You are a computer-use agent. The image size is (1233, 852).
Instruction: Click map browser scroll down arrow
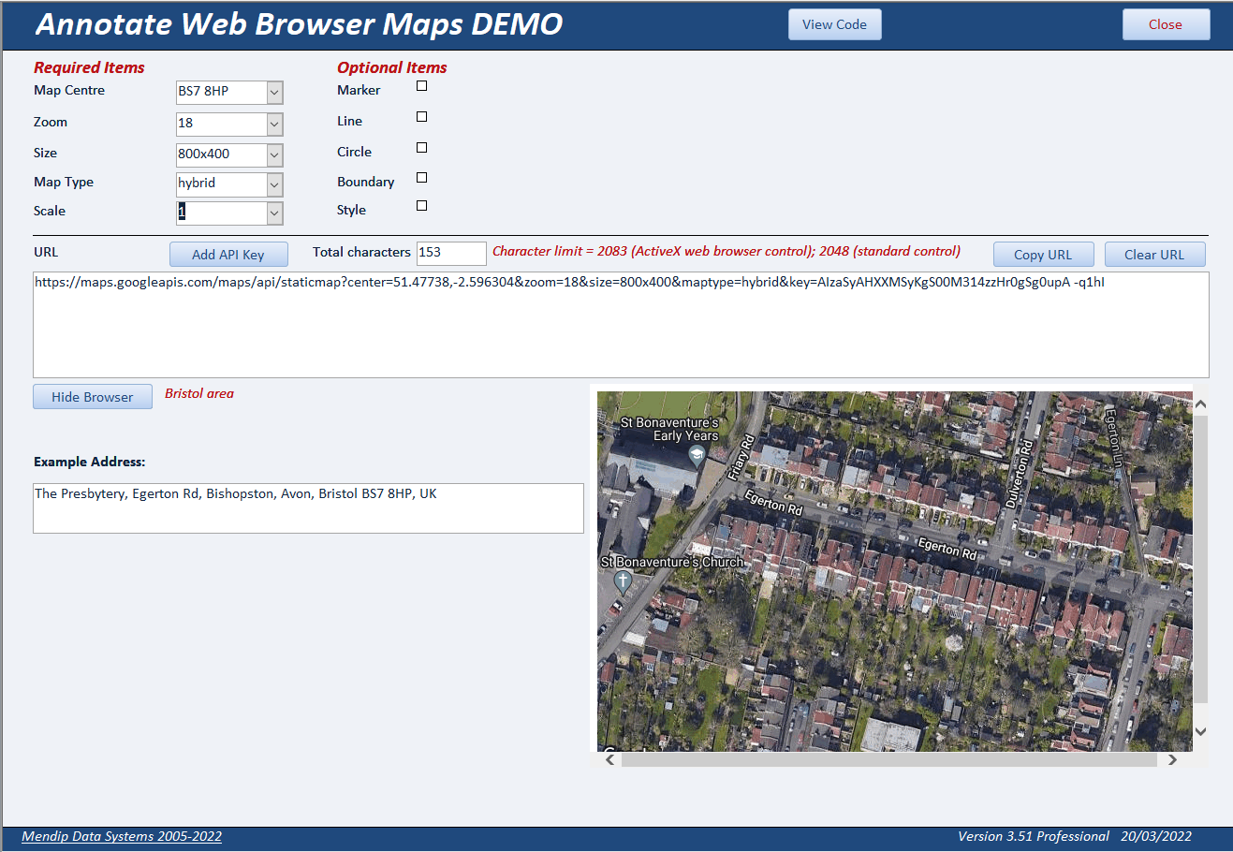pos(1200,732)
